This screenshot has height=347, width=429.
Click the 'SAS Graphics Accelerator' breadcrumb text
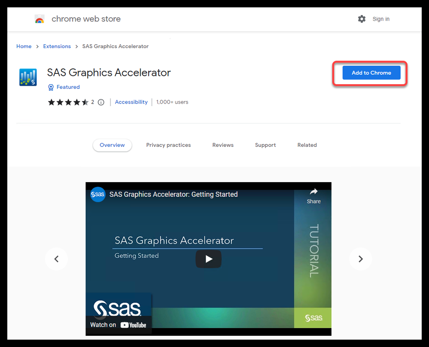[x=116, y=46]
